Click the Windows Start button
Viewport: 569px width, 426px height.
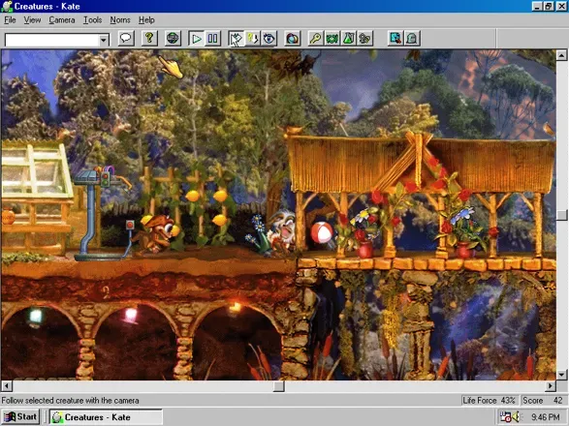20,417
